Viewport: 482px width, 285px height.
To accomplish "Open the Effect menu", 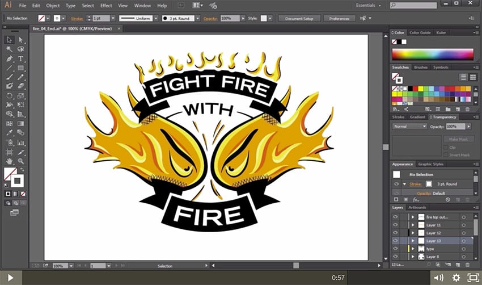I will (106, 6).
